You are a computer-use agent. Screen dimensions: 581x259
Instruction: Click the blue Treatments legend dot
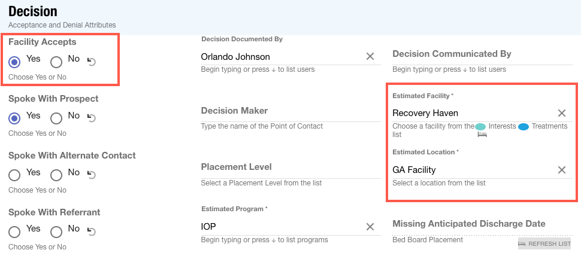523,127
